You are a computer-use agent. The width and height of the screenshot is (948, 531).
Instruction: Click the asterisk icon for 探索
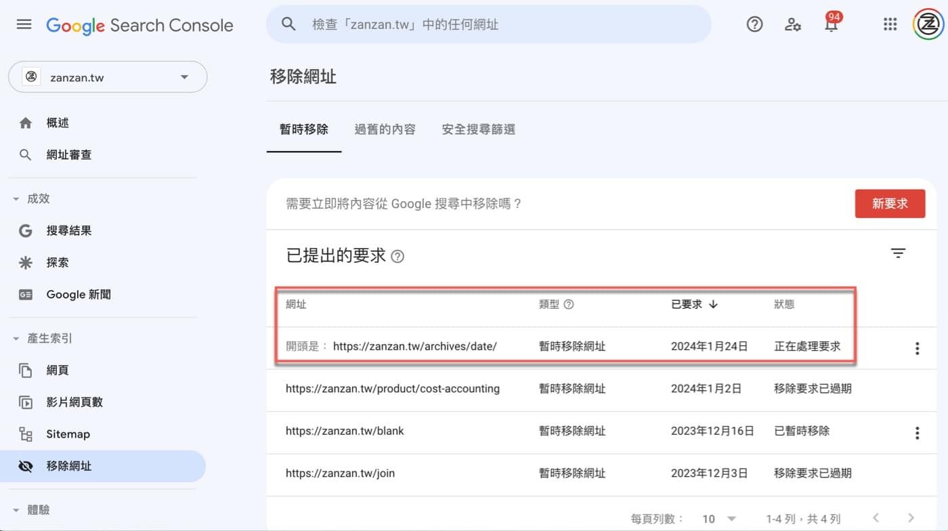tap(26, 263)
